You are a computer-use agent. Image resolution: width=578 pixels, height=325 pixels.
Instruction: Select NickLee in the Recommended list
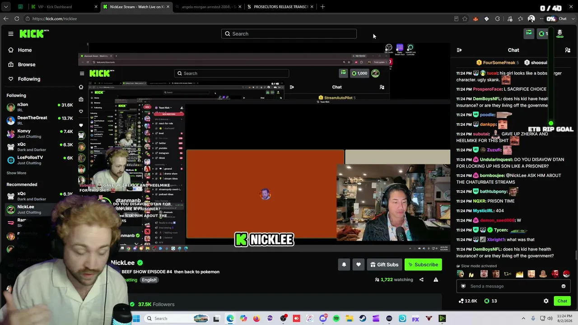coord(40,209)
